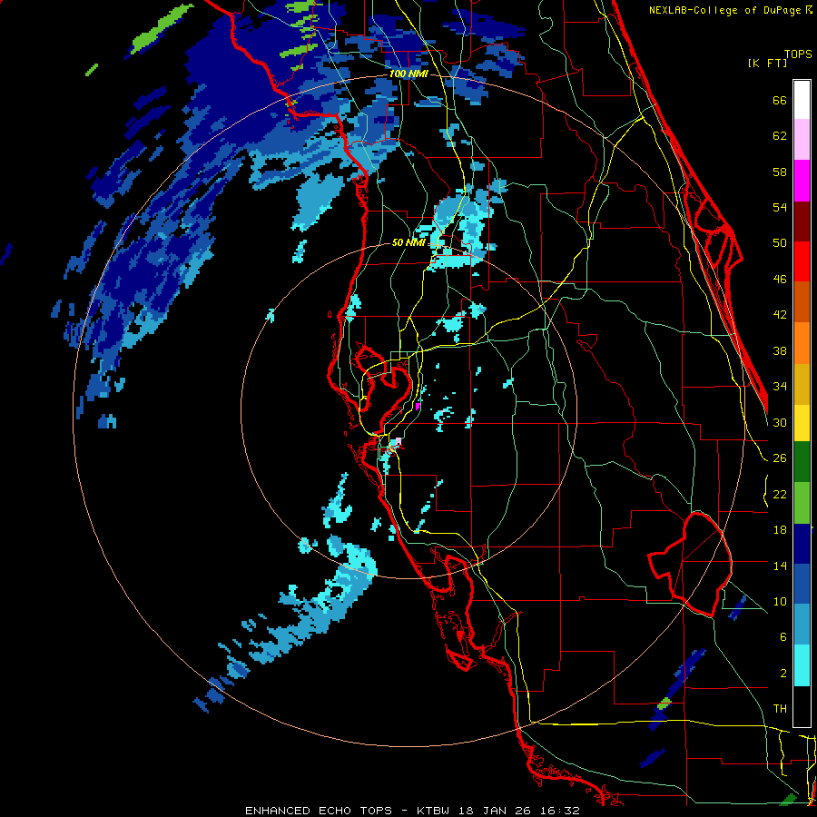
Task: Click the black TH legend swatch
Action: (802, 706)
